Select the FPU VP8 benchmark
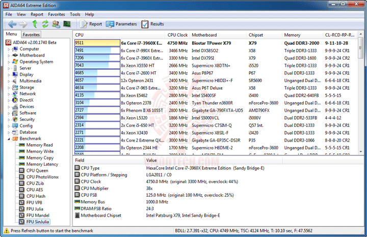The width and height of the screenshot is (367, 237). pyautogui.click(x=34, y=203)
